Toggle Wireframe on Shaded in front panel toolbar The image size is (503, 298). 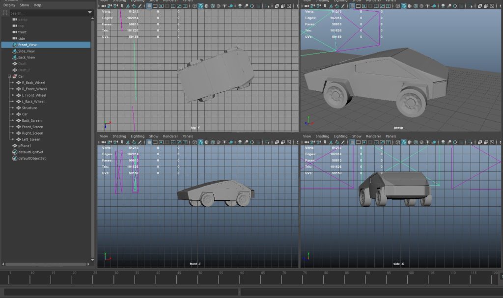tap(213, 142)
